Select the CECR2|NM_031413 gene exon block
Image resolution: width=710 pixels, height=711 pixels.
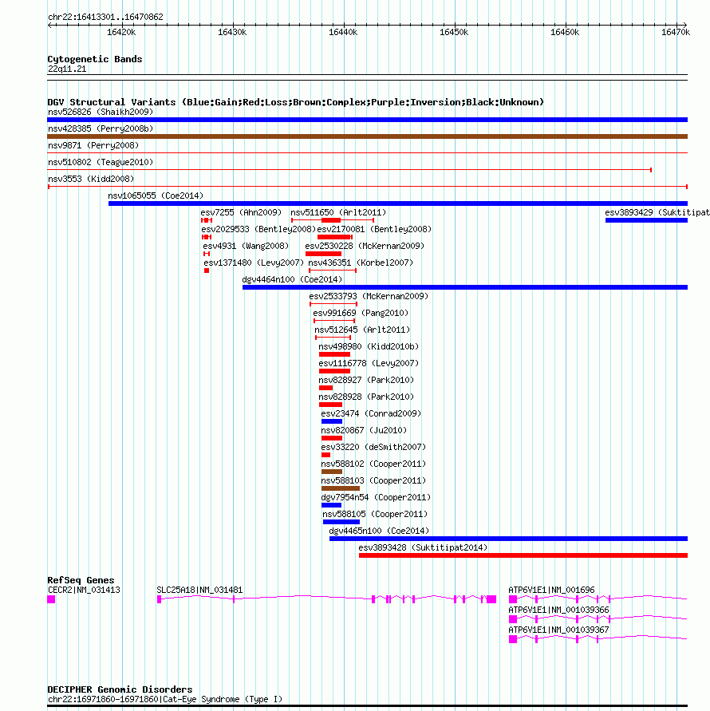(51, 599)
